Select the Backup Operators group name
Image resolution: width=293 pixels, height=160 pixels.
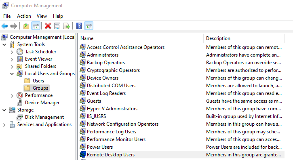click(106, 63)
